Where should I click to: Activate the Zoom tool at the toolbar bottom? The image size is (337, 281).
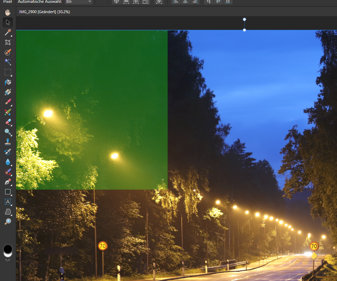[8, 221]
